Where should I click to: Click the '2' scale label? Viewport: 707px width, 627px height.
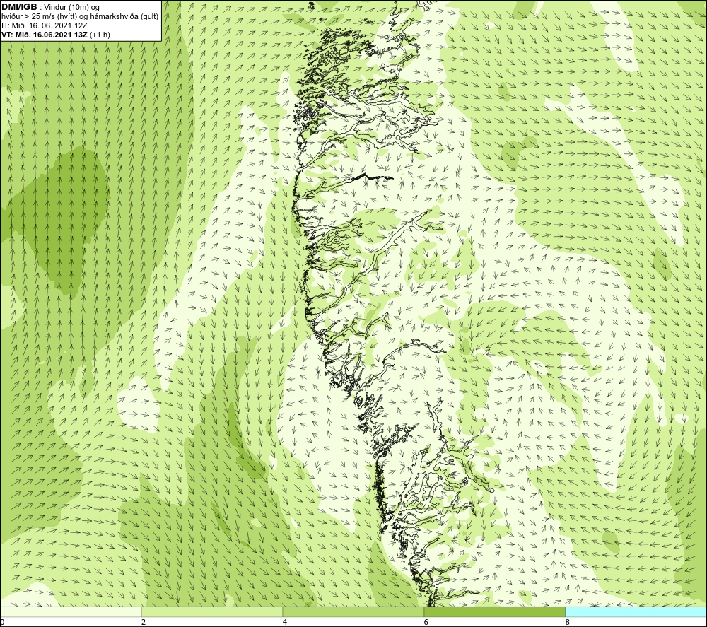(x=144, y=622)
